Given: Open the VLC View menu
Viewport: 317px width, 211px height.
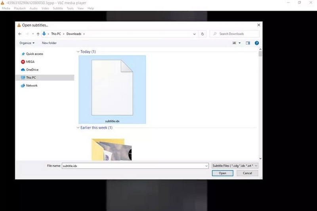Looking at the screenshot, I should point(80,8).
